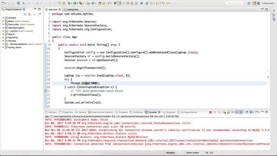The height and width of the screenshot is (156, 277).
Task: Toggle Scroll Lock in Console toolbar
Action: click(229, 112)
